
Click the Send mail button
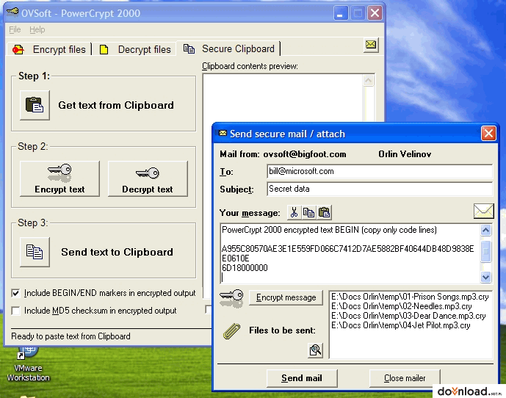[302, 378]
